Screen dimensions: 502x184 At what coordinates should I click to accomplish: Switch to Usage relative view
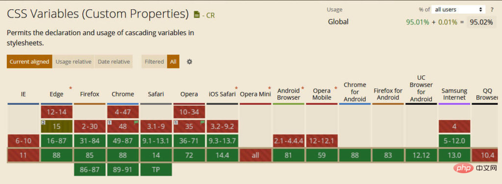74,62
